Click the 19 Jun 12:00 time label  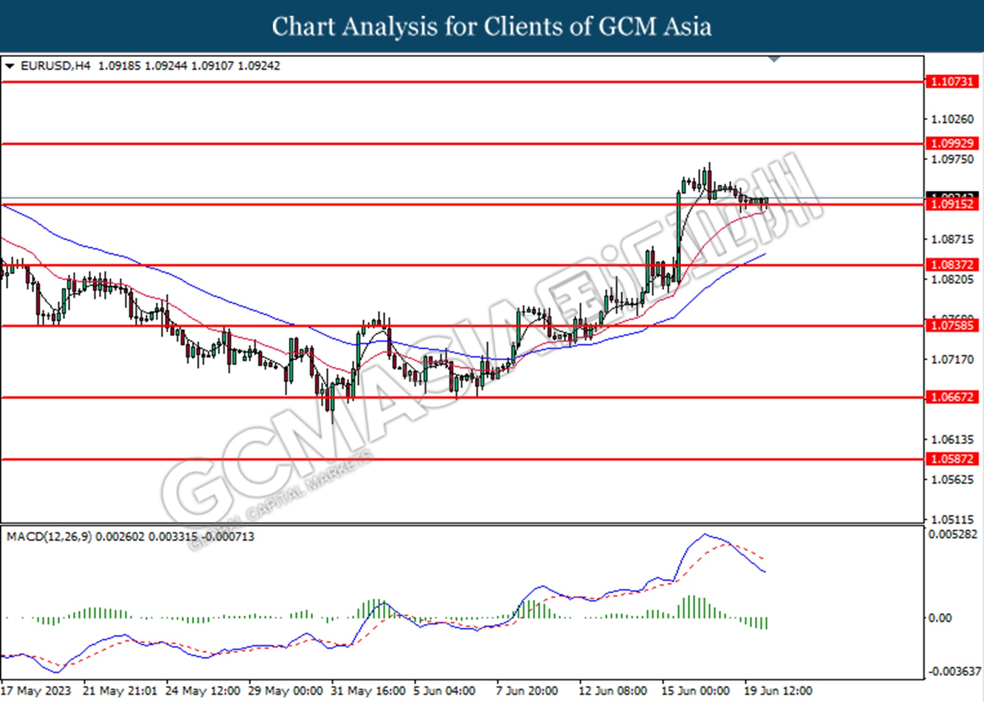[778, 691]
